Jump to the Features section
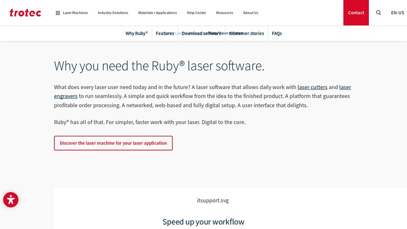This screenshot has width=407, height=229. [165, 34]
